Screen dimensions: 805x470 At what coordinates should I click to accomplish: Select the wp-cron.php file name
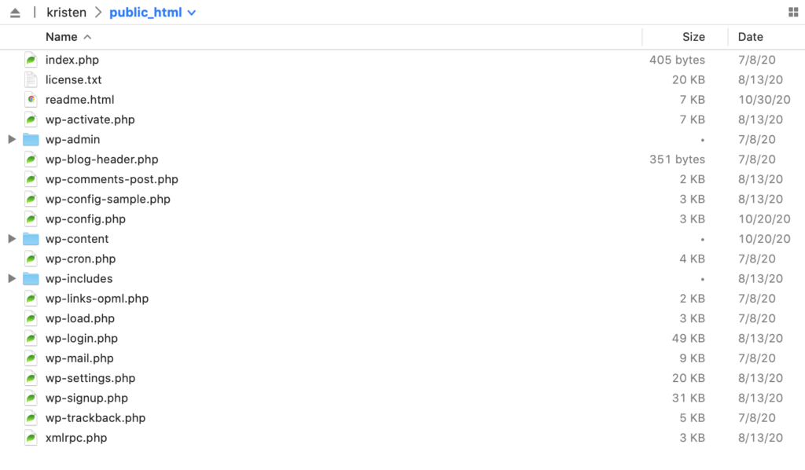[81, 259]
